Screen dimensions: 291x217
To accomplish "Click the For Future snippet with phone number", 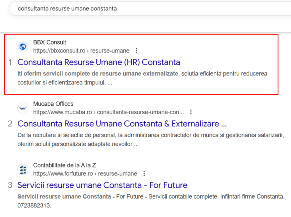I will (151, 201).
